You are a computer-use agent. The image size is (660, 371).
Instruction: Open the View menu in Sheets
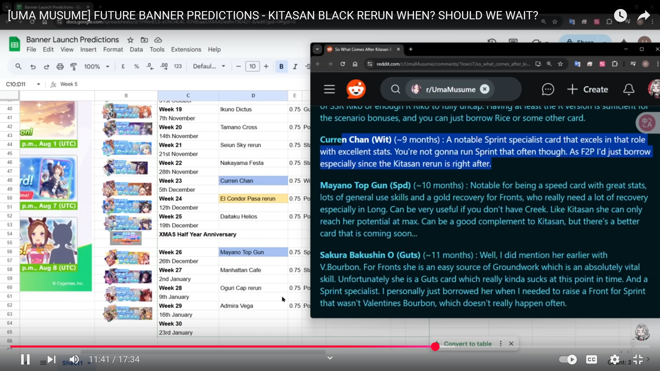pos(67,49)
